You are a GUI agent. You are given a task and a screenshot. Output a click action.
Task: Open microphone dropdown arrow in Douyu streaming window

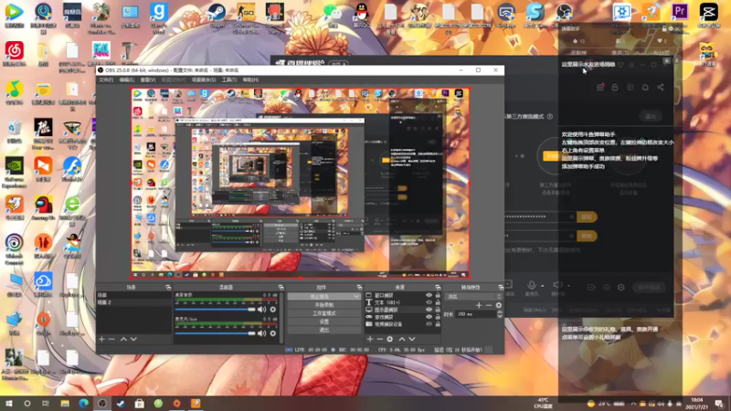point(542,286)
